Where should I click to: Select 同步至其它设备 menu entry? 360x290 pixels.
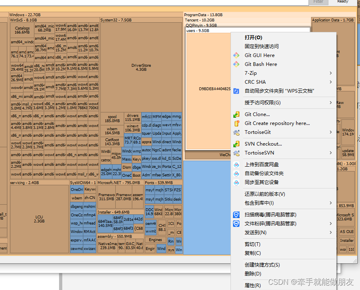(x=283, y=182)
